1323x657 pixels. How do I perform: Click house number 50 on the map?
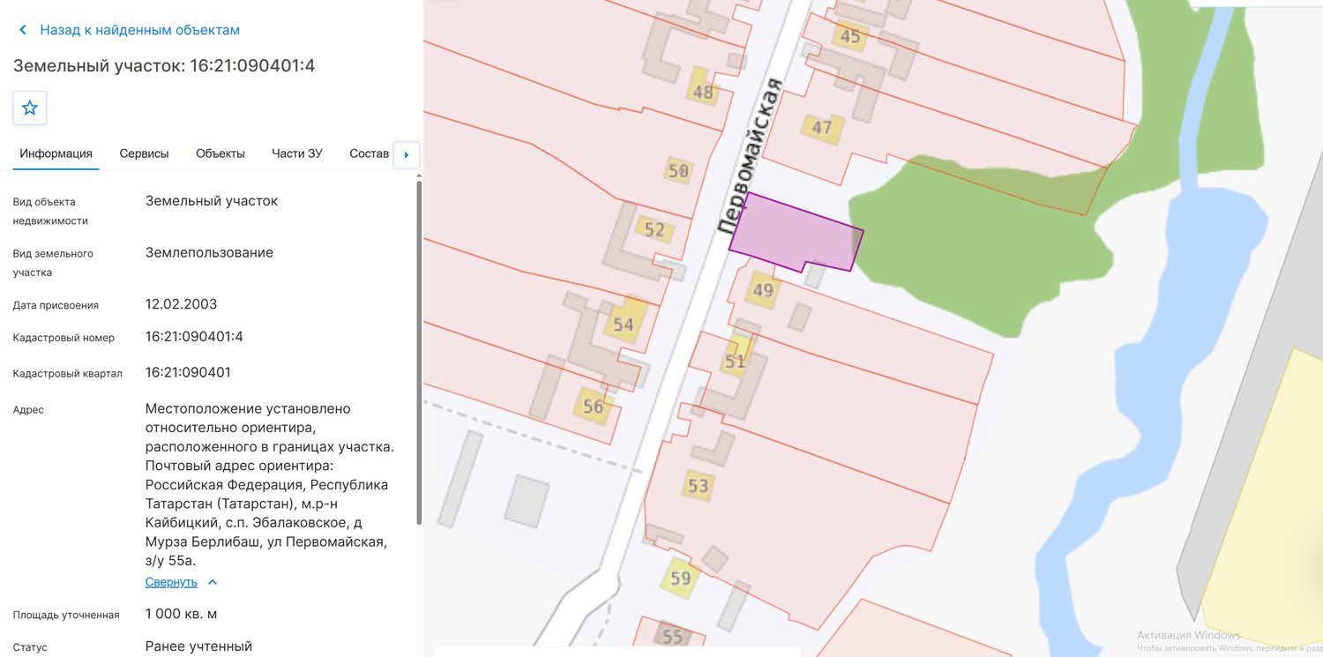pos(678,171)
